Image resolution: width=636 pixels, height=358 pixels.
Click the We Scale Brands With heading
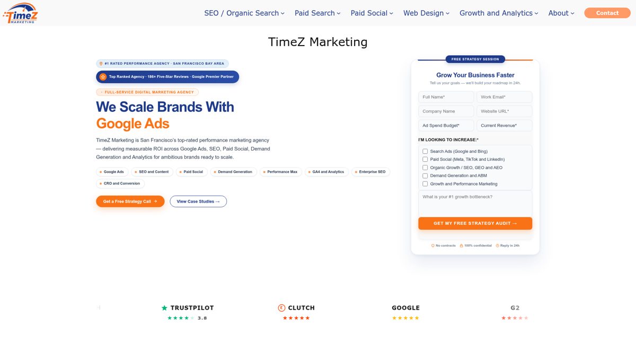[165, 107]
